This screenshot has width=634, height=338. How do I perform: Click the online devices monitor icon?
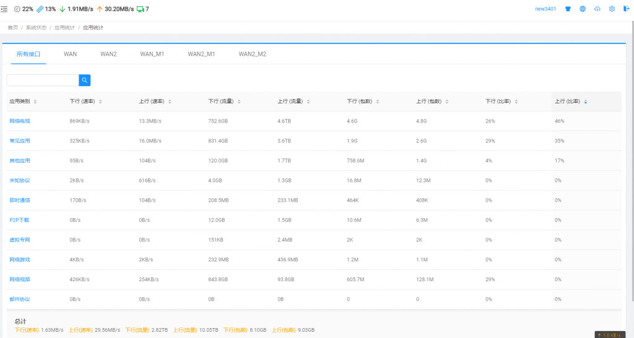point(141,9)
